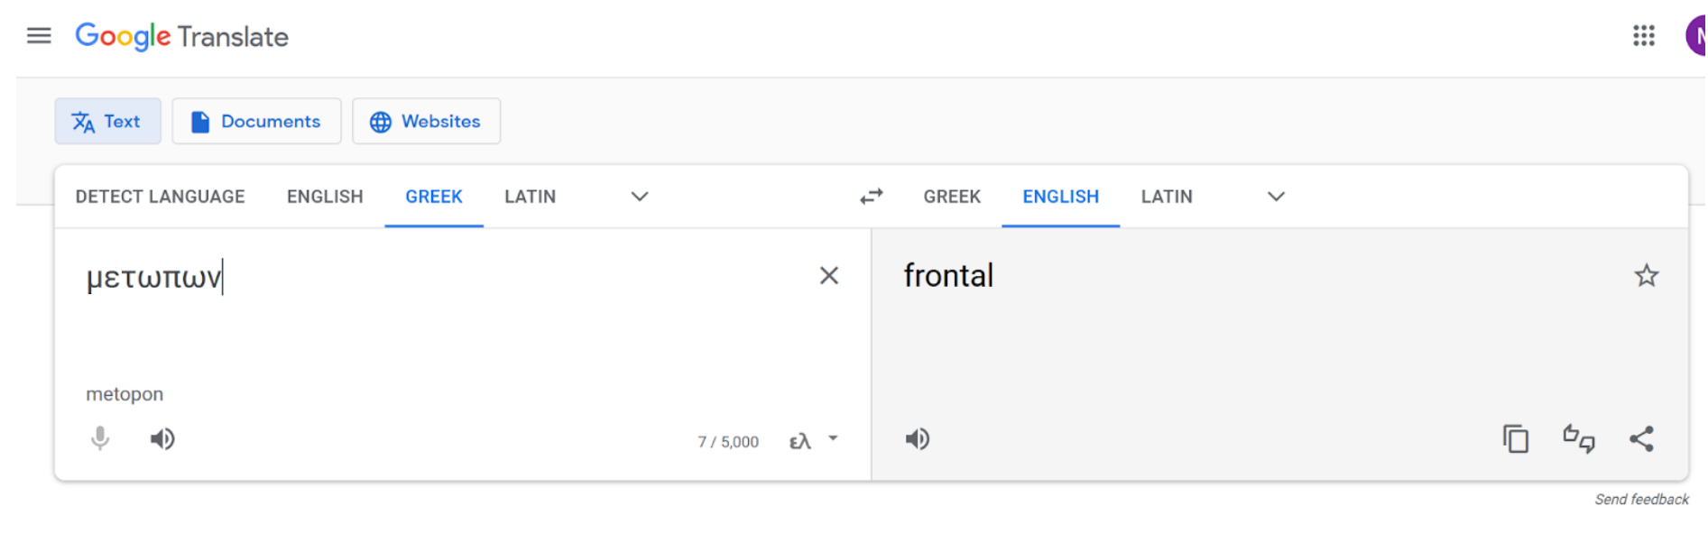Expand the source languages dropdown chevron
This screenshot has width=1708, height=534.
pyautogui.click(x=640, y=197)
